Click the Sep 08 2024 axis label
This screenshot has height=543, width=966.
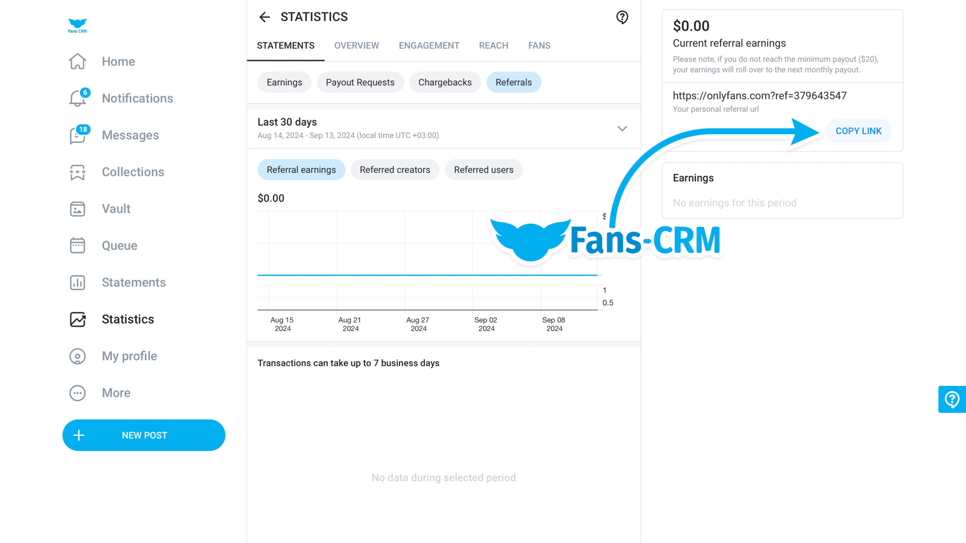(x=554, y=324)
